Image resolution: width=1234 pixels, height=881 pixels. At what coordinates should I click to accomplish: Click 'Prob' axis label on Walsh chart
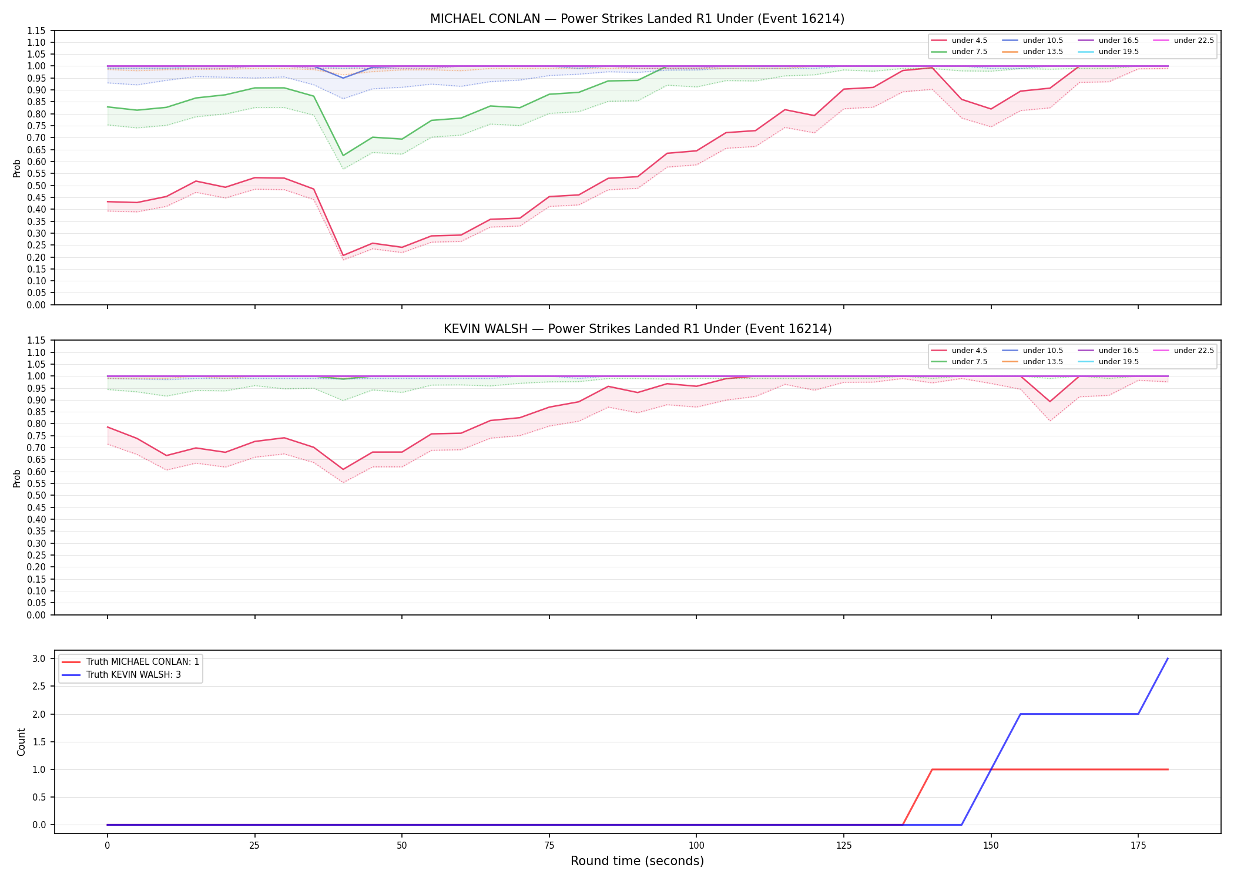pos(17,478)
